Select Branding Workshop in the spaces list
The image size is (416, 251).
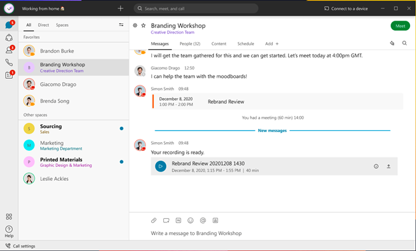[74, 67]
